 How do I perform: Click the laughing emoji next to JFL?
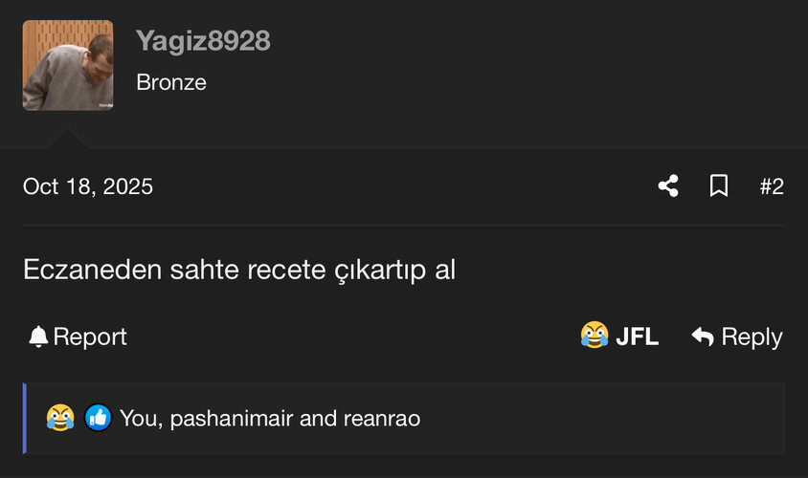595,335
